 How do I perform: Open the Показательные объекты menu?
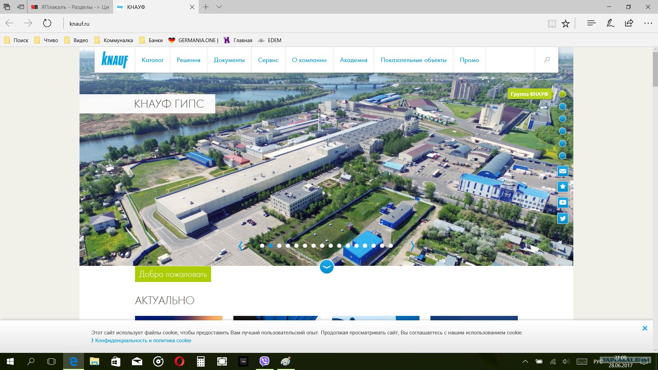[414, 60]
